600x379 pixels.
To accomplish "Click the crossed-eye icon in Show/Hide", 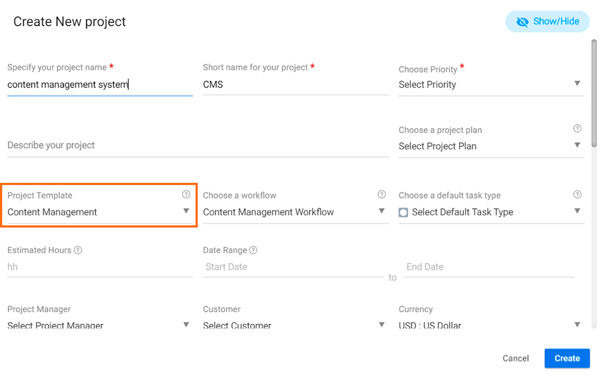I will [x=523, y=22].
